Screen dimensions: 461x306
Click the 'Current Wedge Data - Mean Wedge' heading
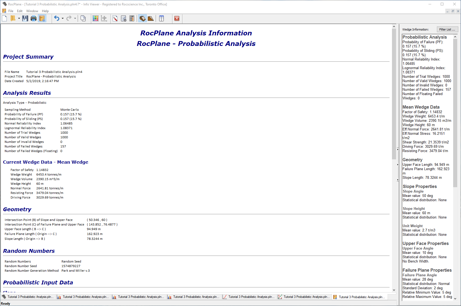coord(45,162)
